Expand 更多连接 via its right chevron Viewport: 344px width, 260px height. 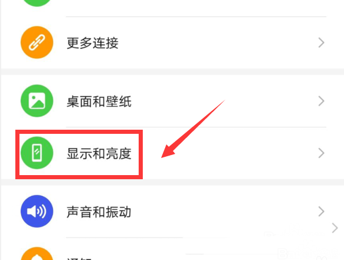point(321,42)
